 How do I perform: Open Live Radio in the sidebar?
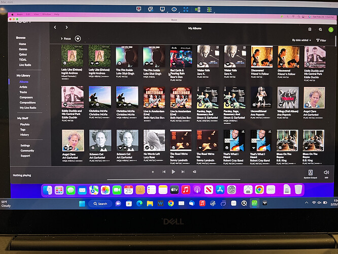(25, 65)
